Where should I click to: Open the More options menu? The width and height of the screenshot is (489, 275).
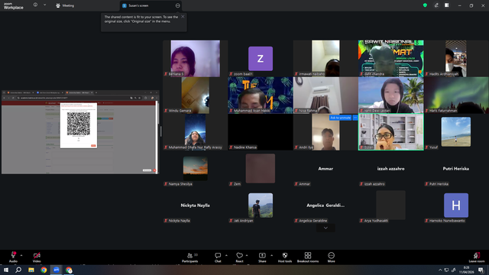click(x=331, y=257)
